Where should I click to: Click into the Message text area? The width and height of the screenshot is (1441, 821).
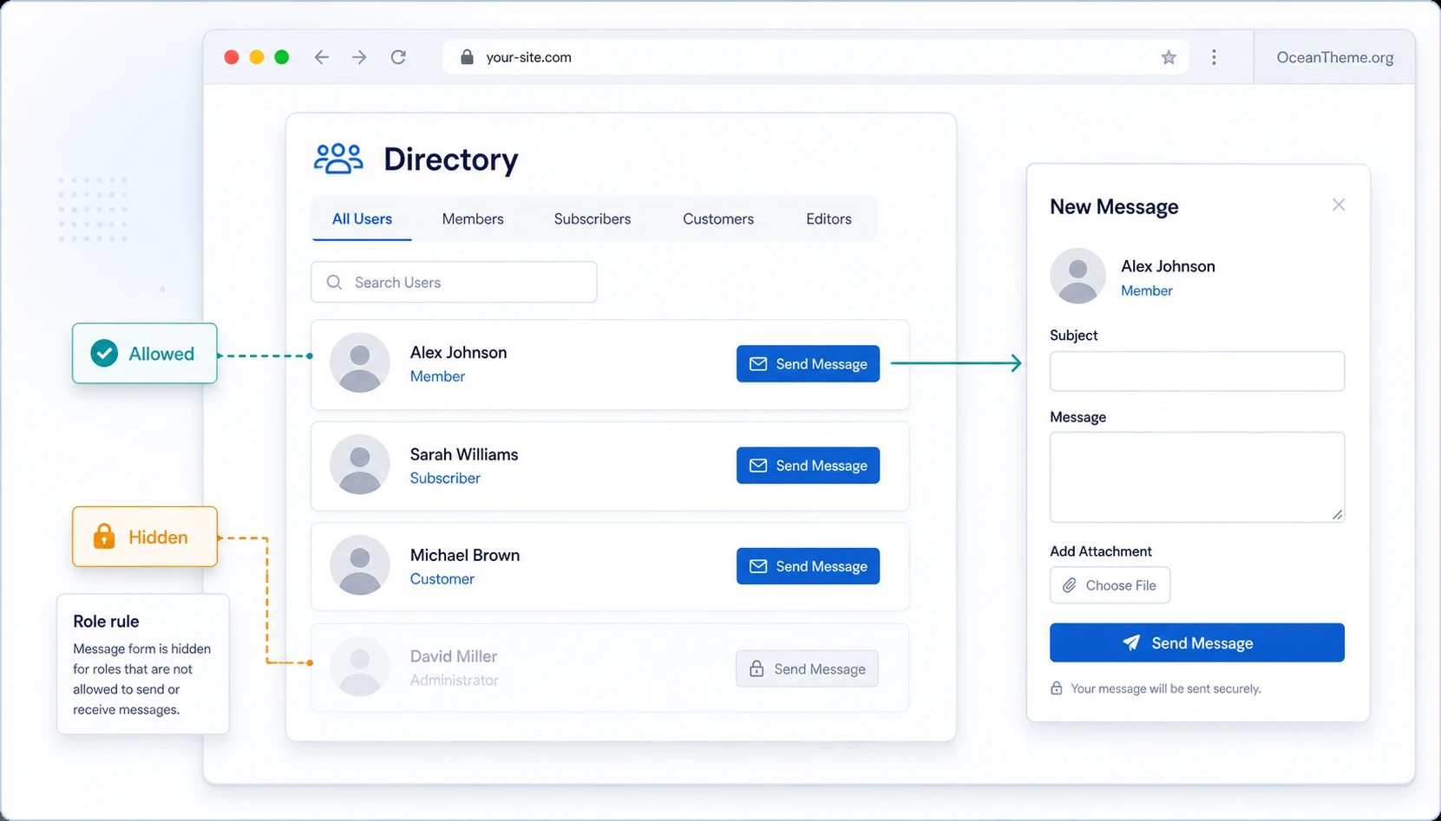[1197, 477]
